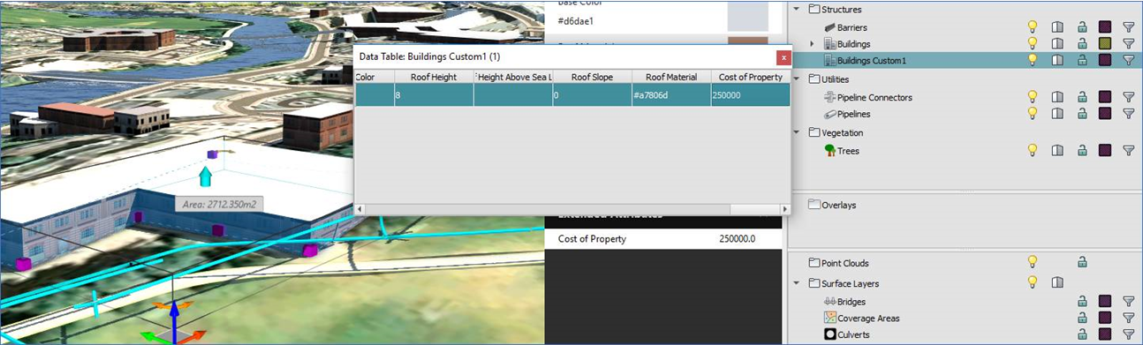Click the swipe panel icon for Pipelines
Screen dimensions: 1143x345
tap(1056, 114)
